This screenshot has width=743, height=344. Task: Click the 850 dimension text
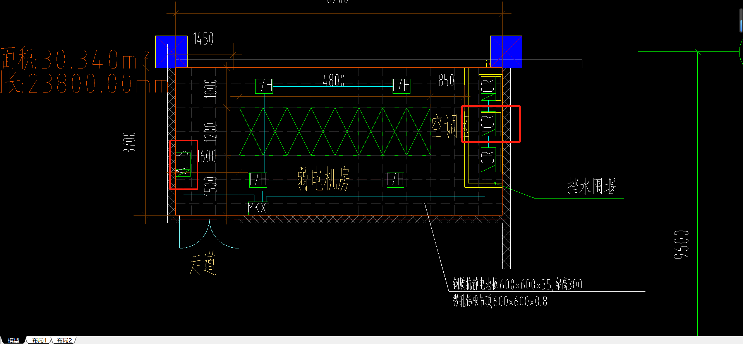pos(446,80)
